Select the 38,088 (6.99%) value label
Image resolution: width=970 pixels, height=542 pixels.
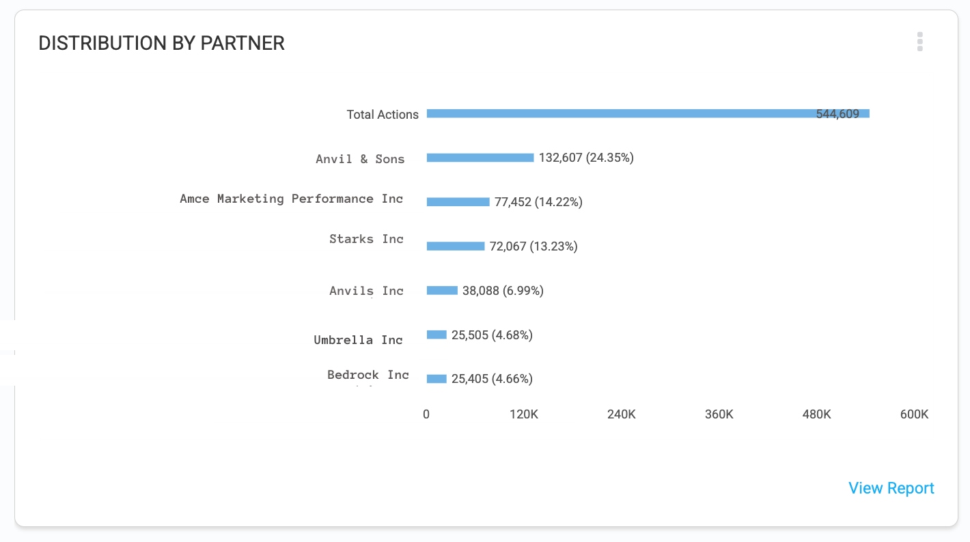click(x=503, y=291)
